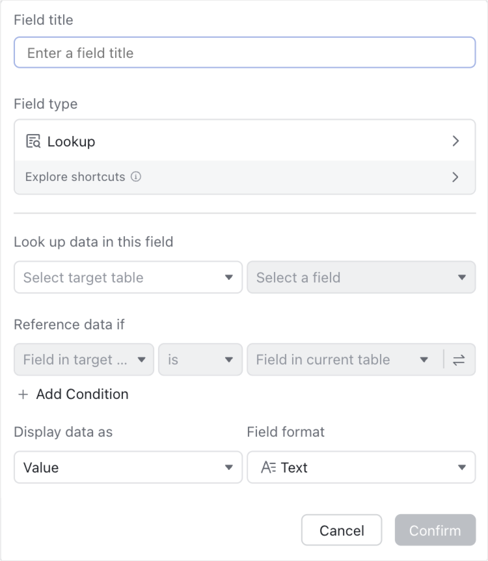Click the Cancel button
Screen dimensions: 488x561
coord(342,530)
